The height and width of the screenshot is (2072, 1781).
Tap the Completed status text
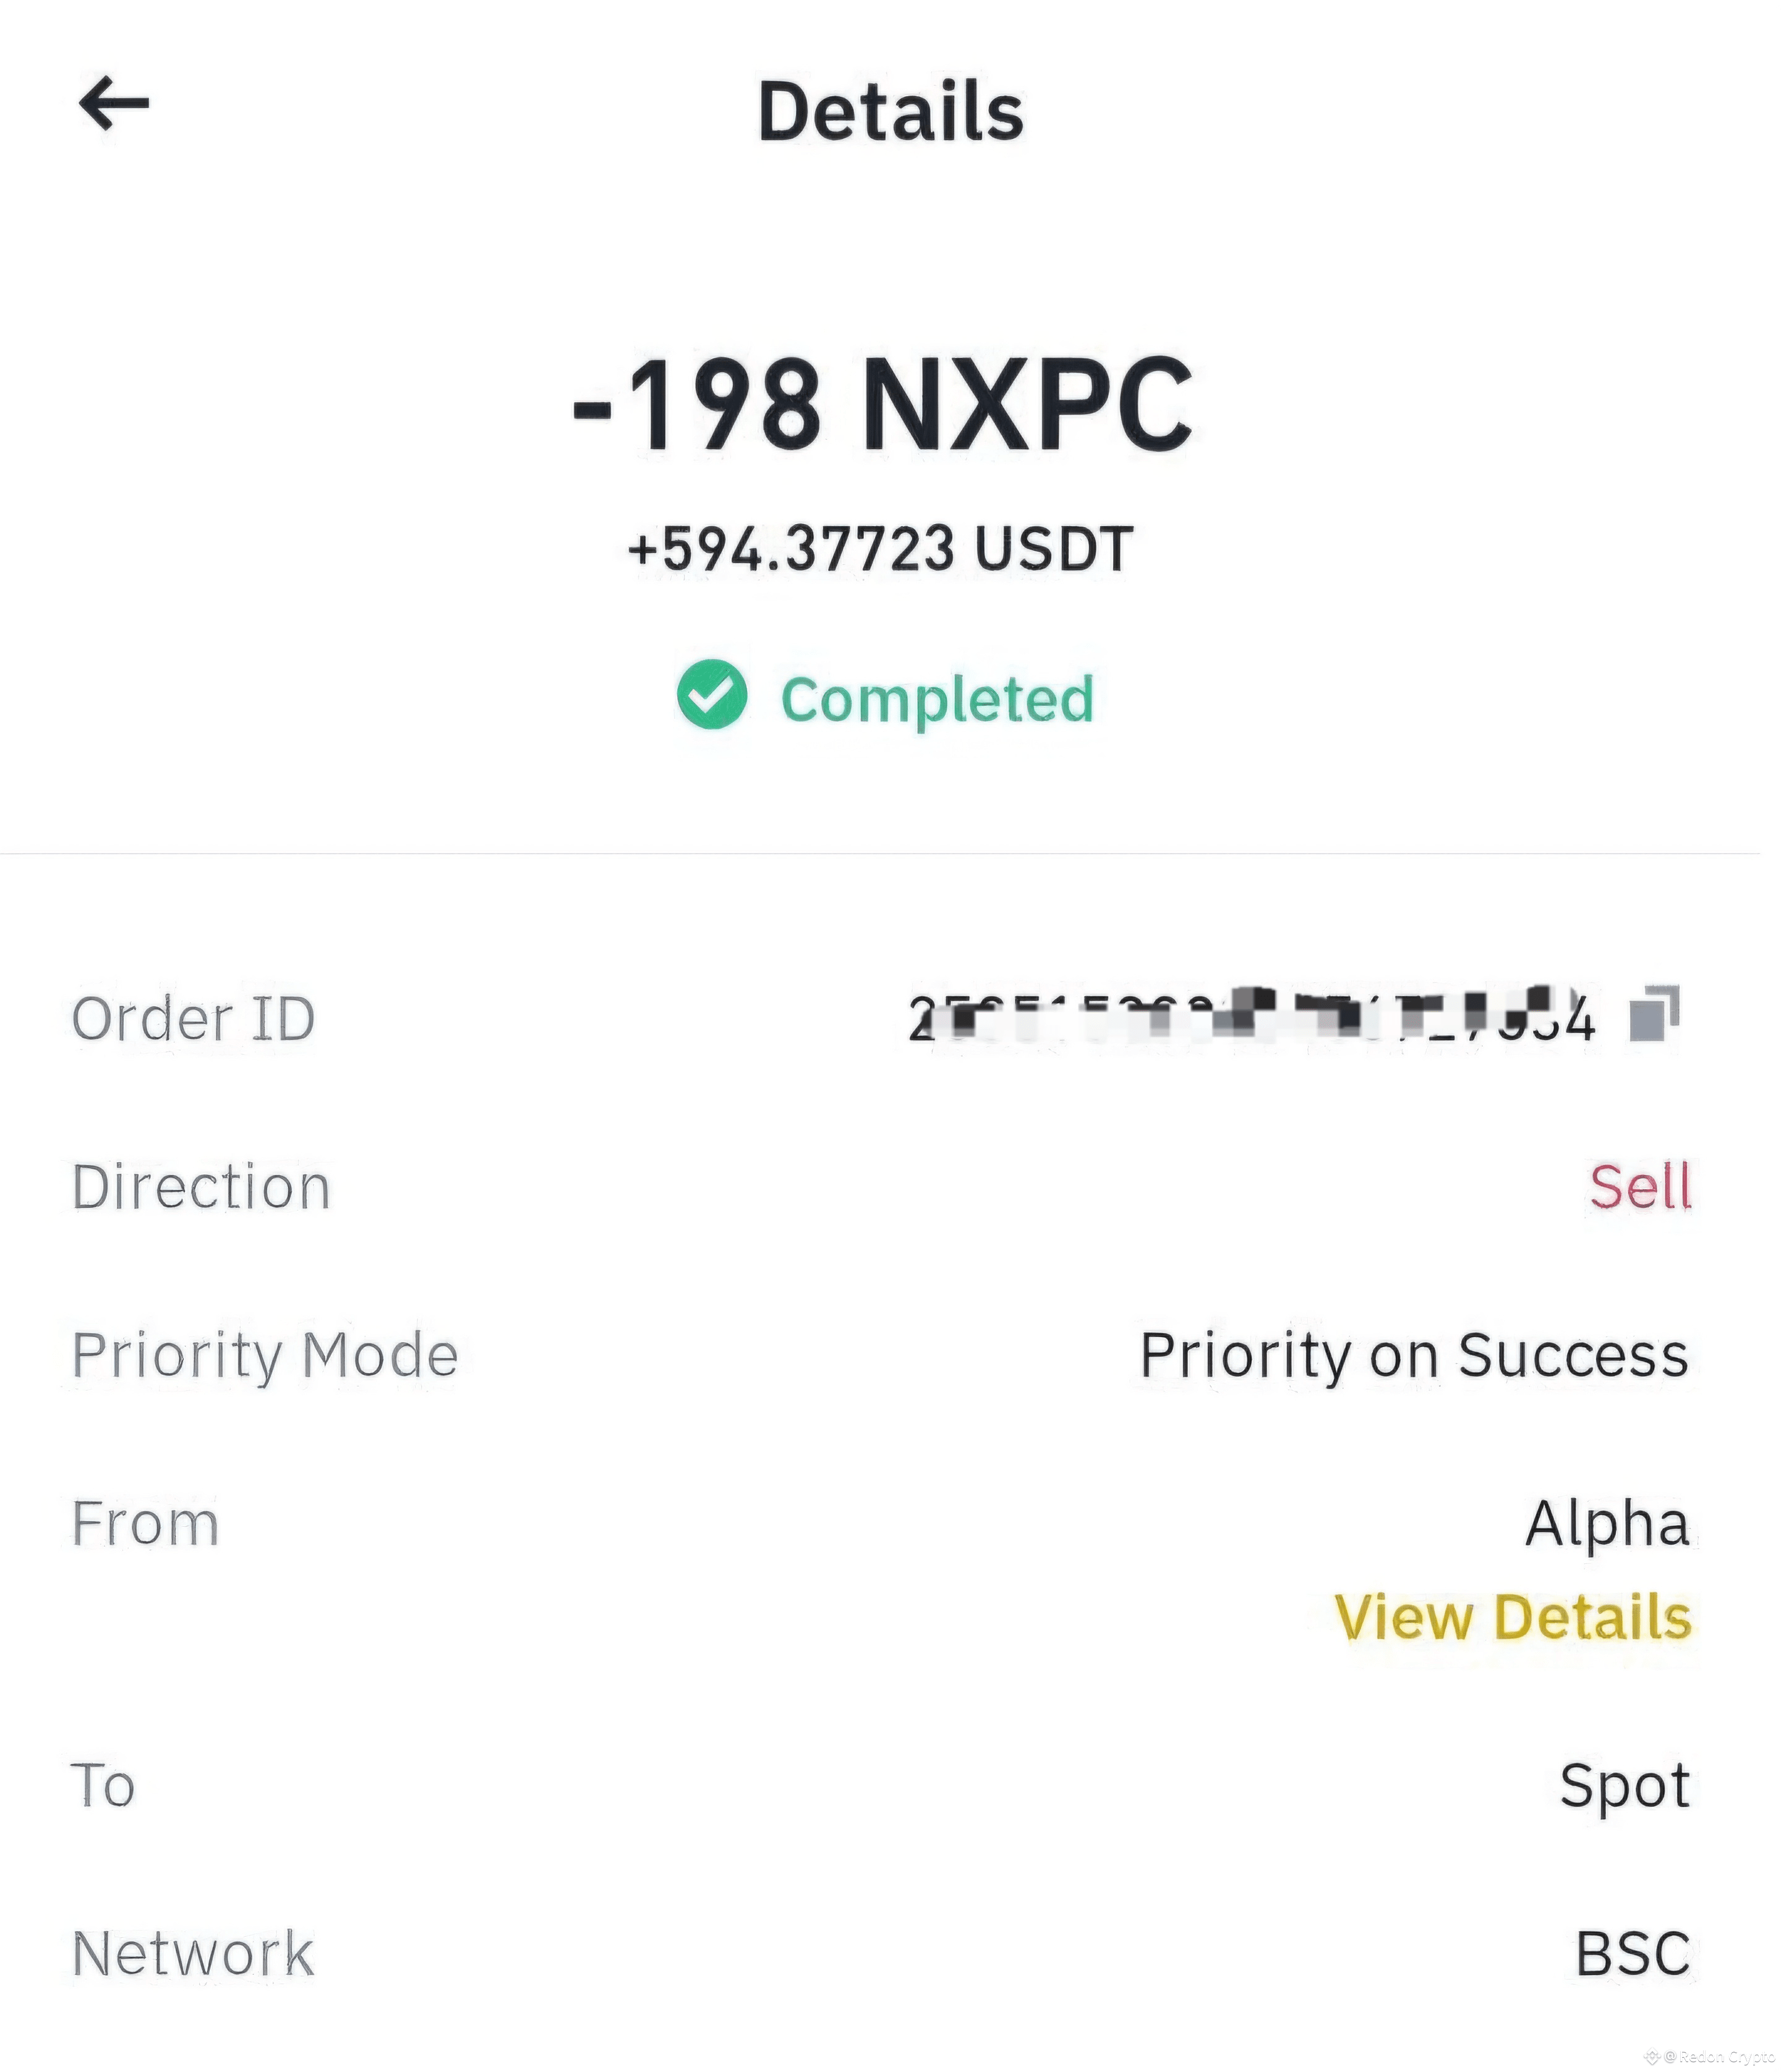coord(937,698)
